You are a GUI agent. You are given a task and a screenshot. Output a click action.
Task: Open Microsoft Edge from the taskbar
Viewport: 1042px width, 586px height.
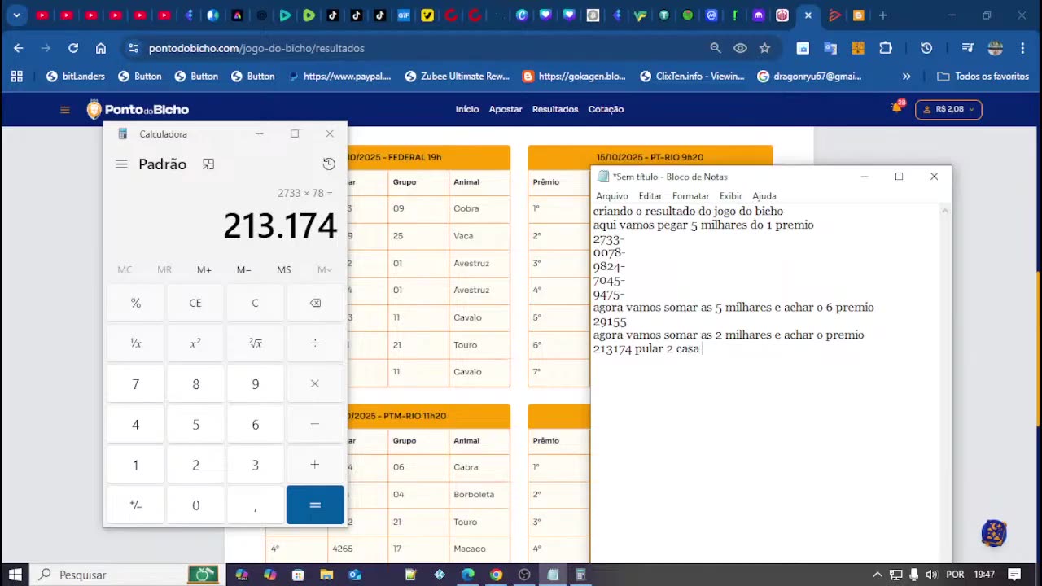468,575
